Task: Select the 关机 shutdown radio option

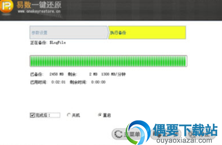Action: click(x=69, y=115)
